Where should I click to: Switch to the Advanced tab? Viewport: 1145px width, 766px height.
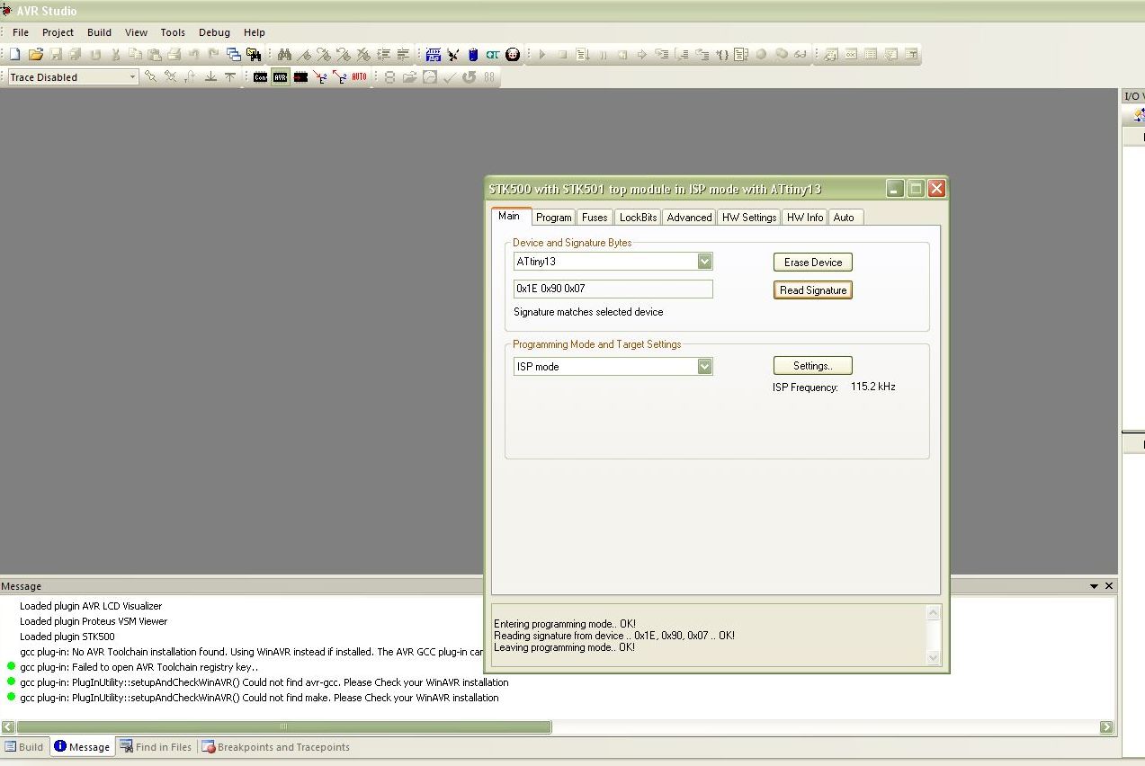(689, 218)
